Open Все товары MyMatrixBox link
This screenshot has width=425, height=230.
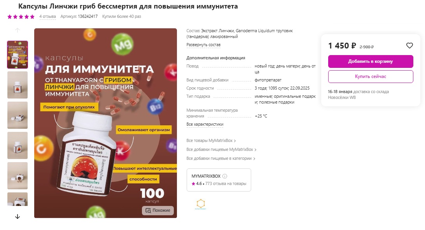(x=211, y=141)
